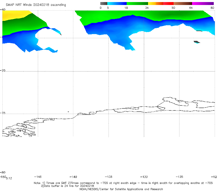
Task: Click the color bar label "34"
Action: point(147,8)
